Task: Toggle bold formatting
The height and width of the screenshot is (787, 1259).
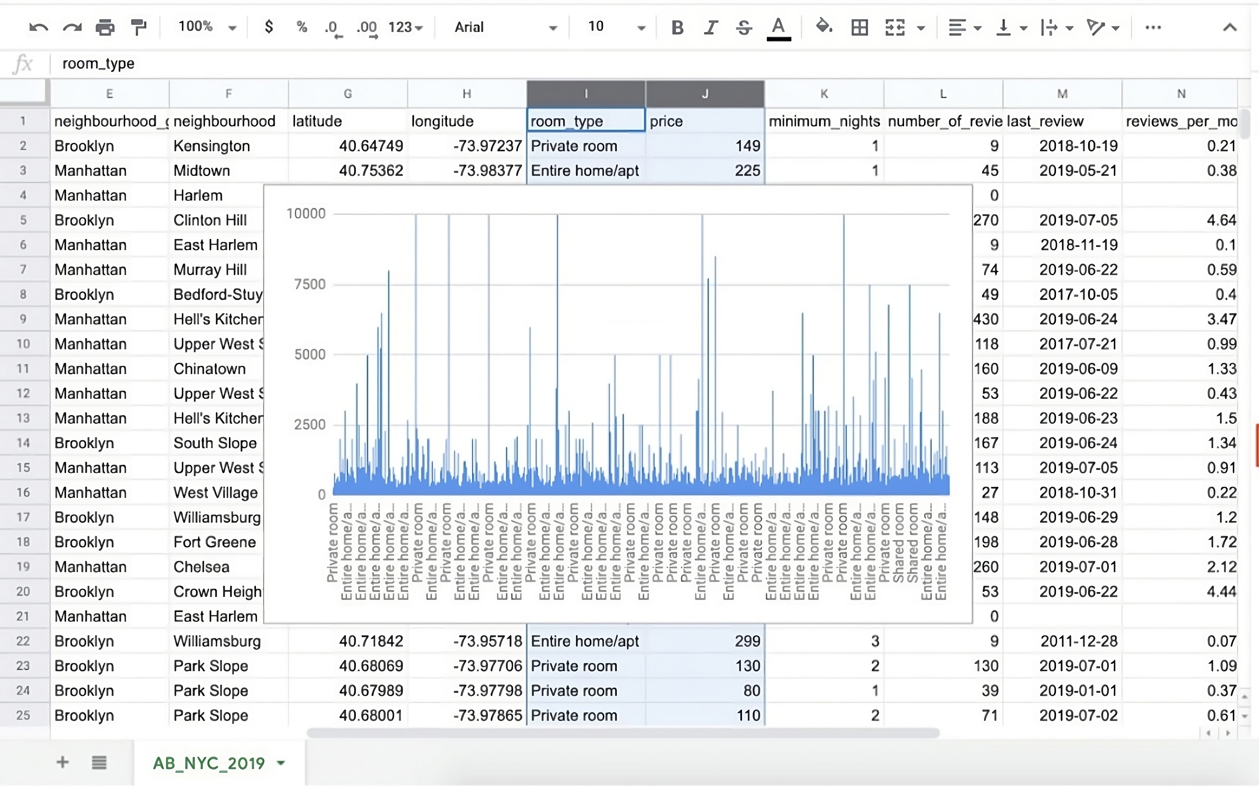Action: (x=677, y=27)
